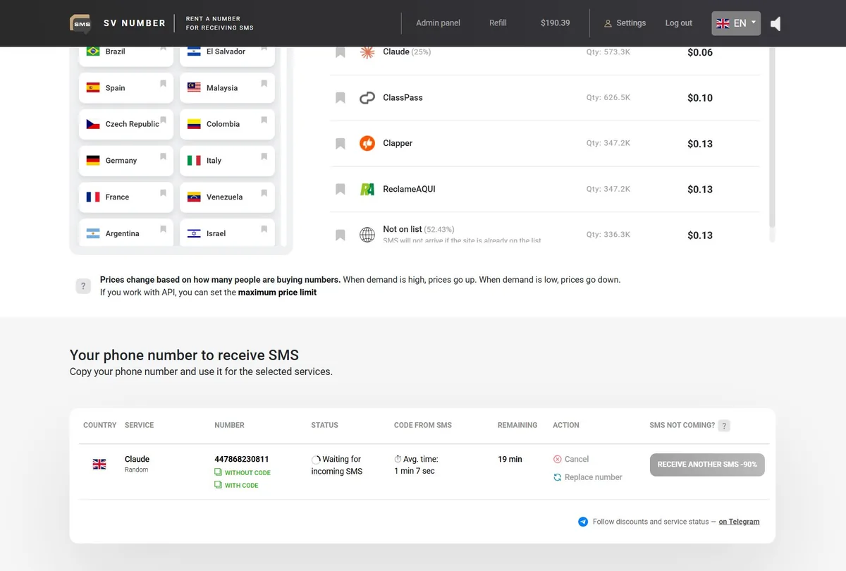
Task: Click Log out
Action: [678, 23]
